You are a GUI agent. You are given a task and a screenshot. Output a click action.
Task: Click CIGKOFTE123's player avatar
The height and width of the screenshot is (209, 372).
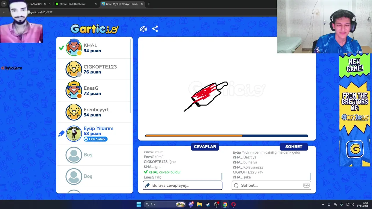coord(74,69)
